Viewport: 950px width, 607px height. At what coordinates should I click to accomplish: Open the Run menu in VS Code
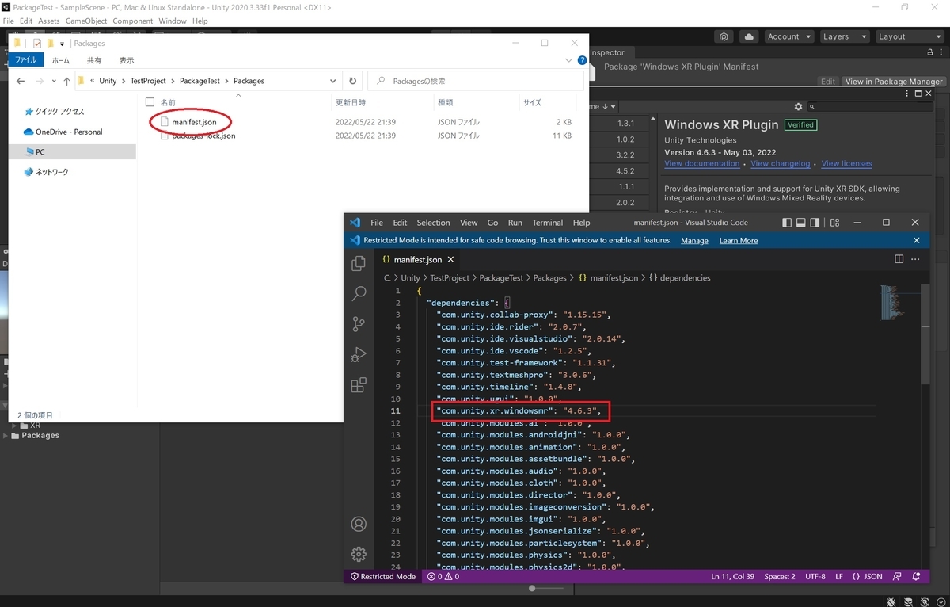pos(515,223)
